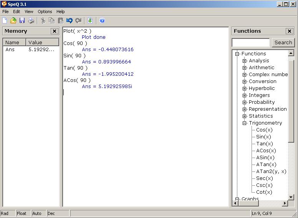Save the sheet using the floppy disk icon
Screen dimensions: 298x218
(x=22, y=21)
